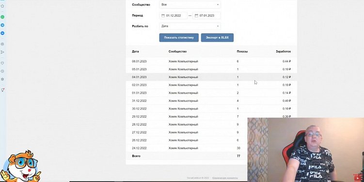Click views count 7 in the 29.12.2022 row
Screen dimensions: 364x182
pyautogui.click(x=237, y=116)
